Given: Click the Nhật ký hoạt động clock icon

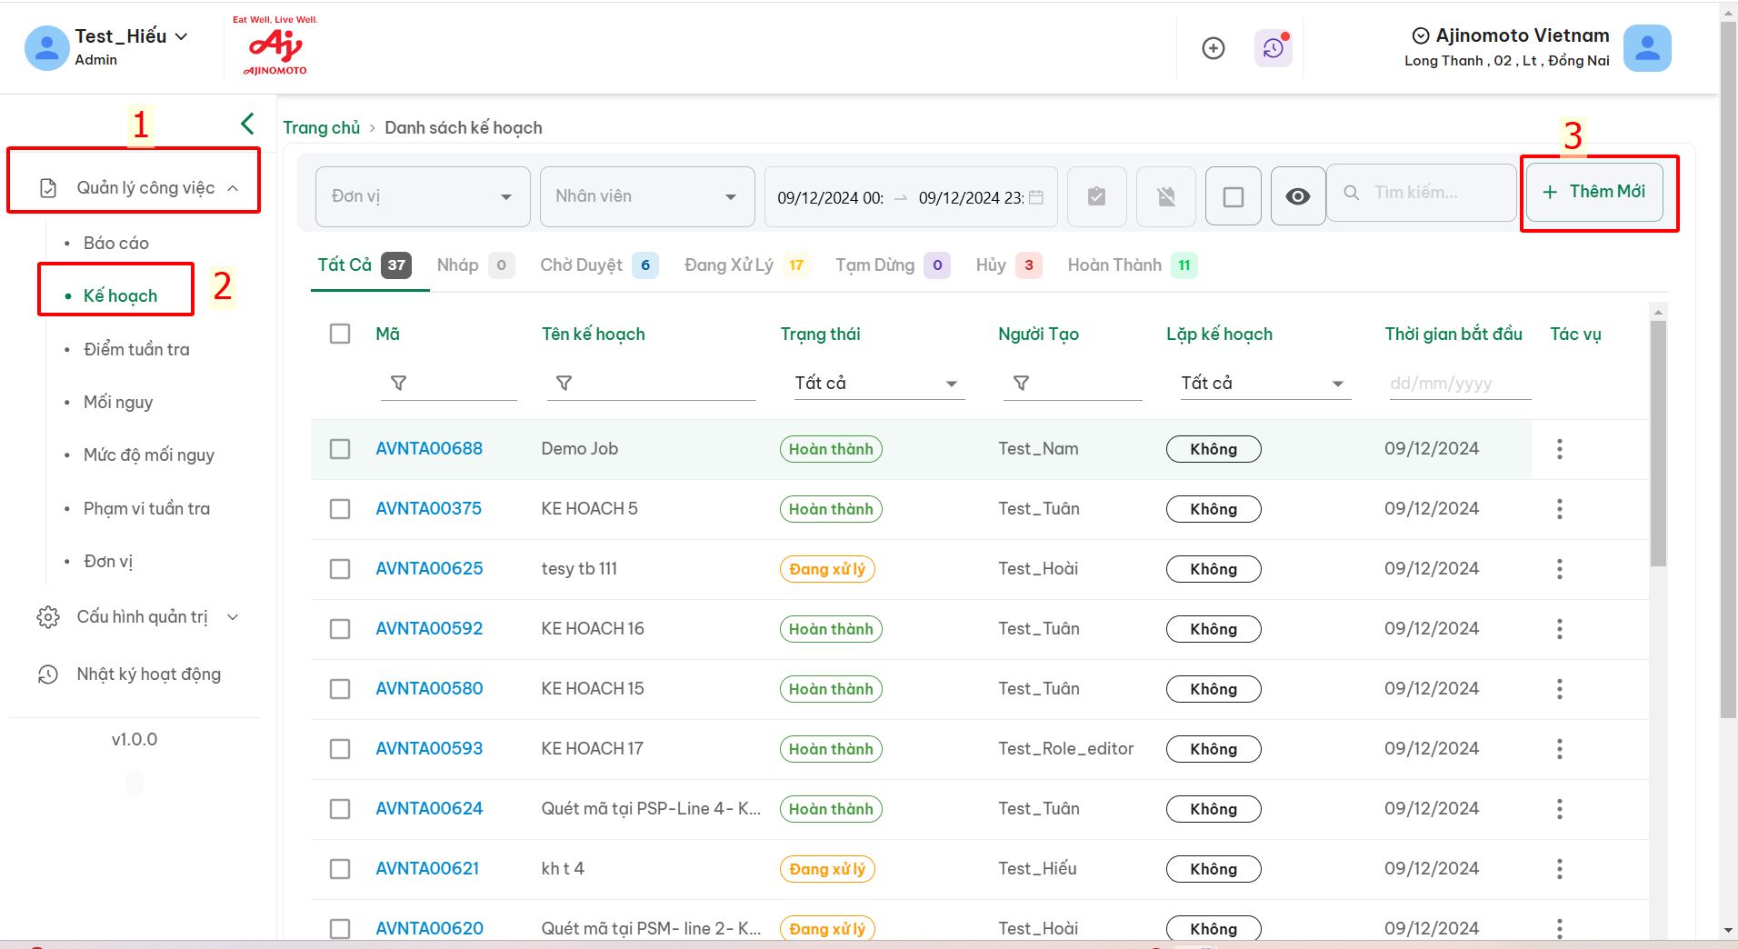Looking at the screenshot, I should tap(48, 674).
